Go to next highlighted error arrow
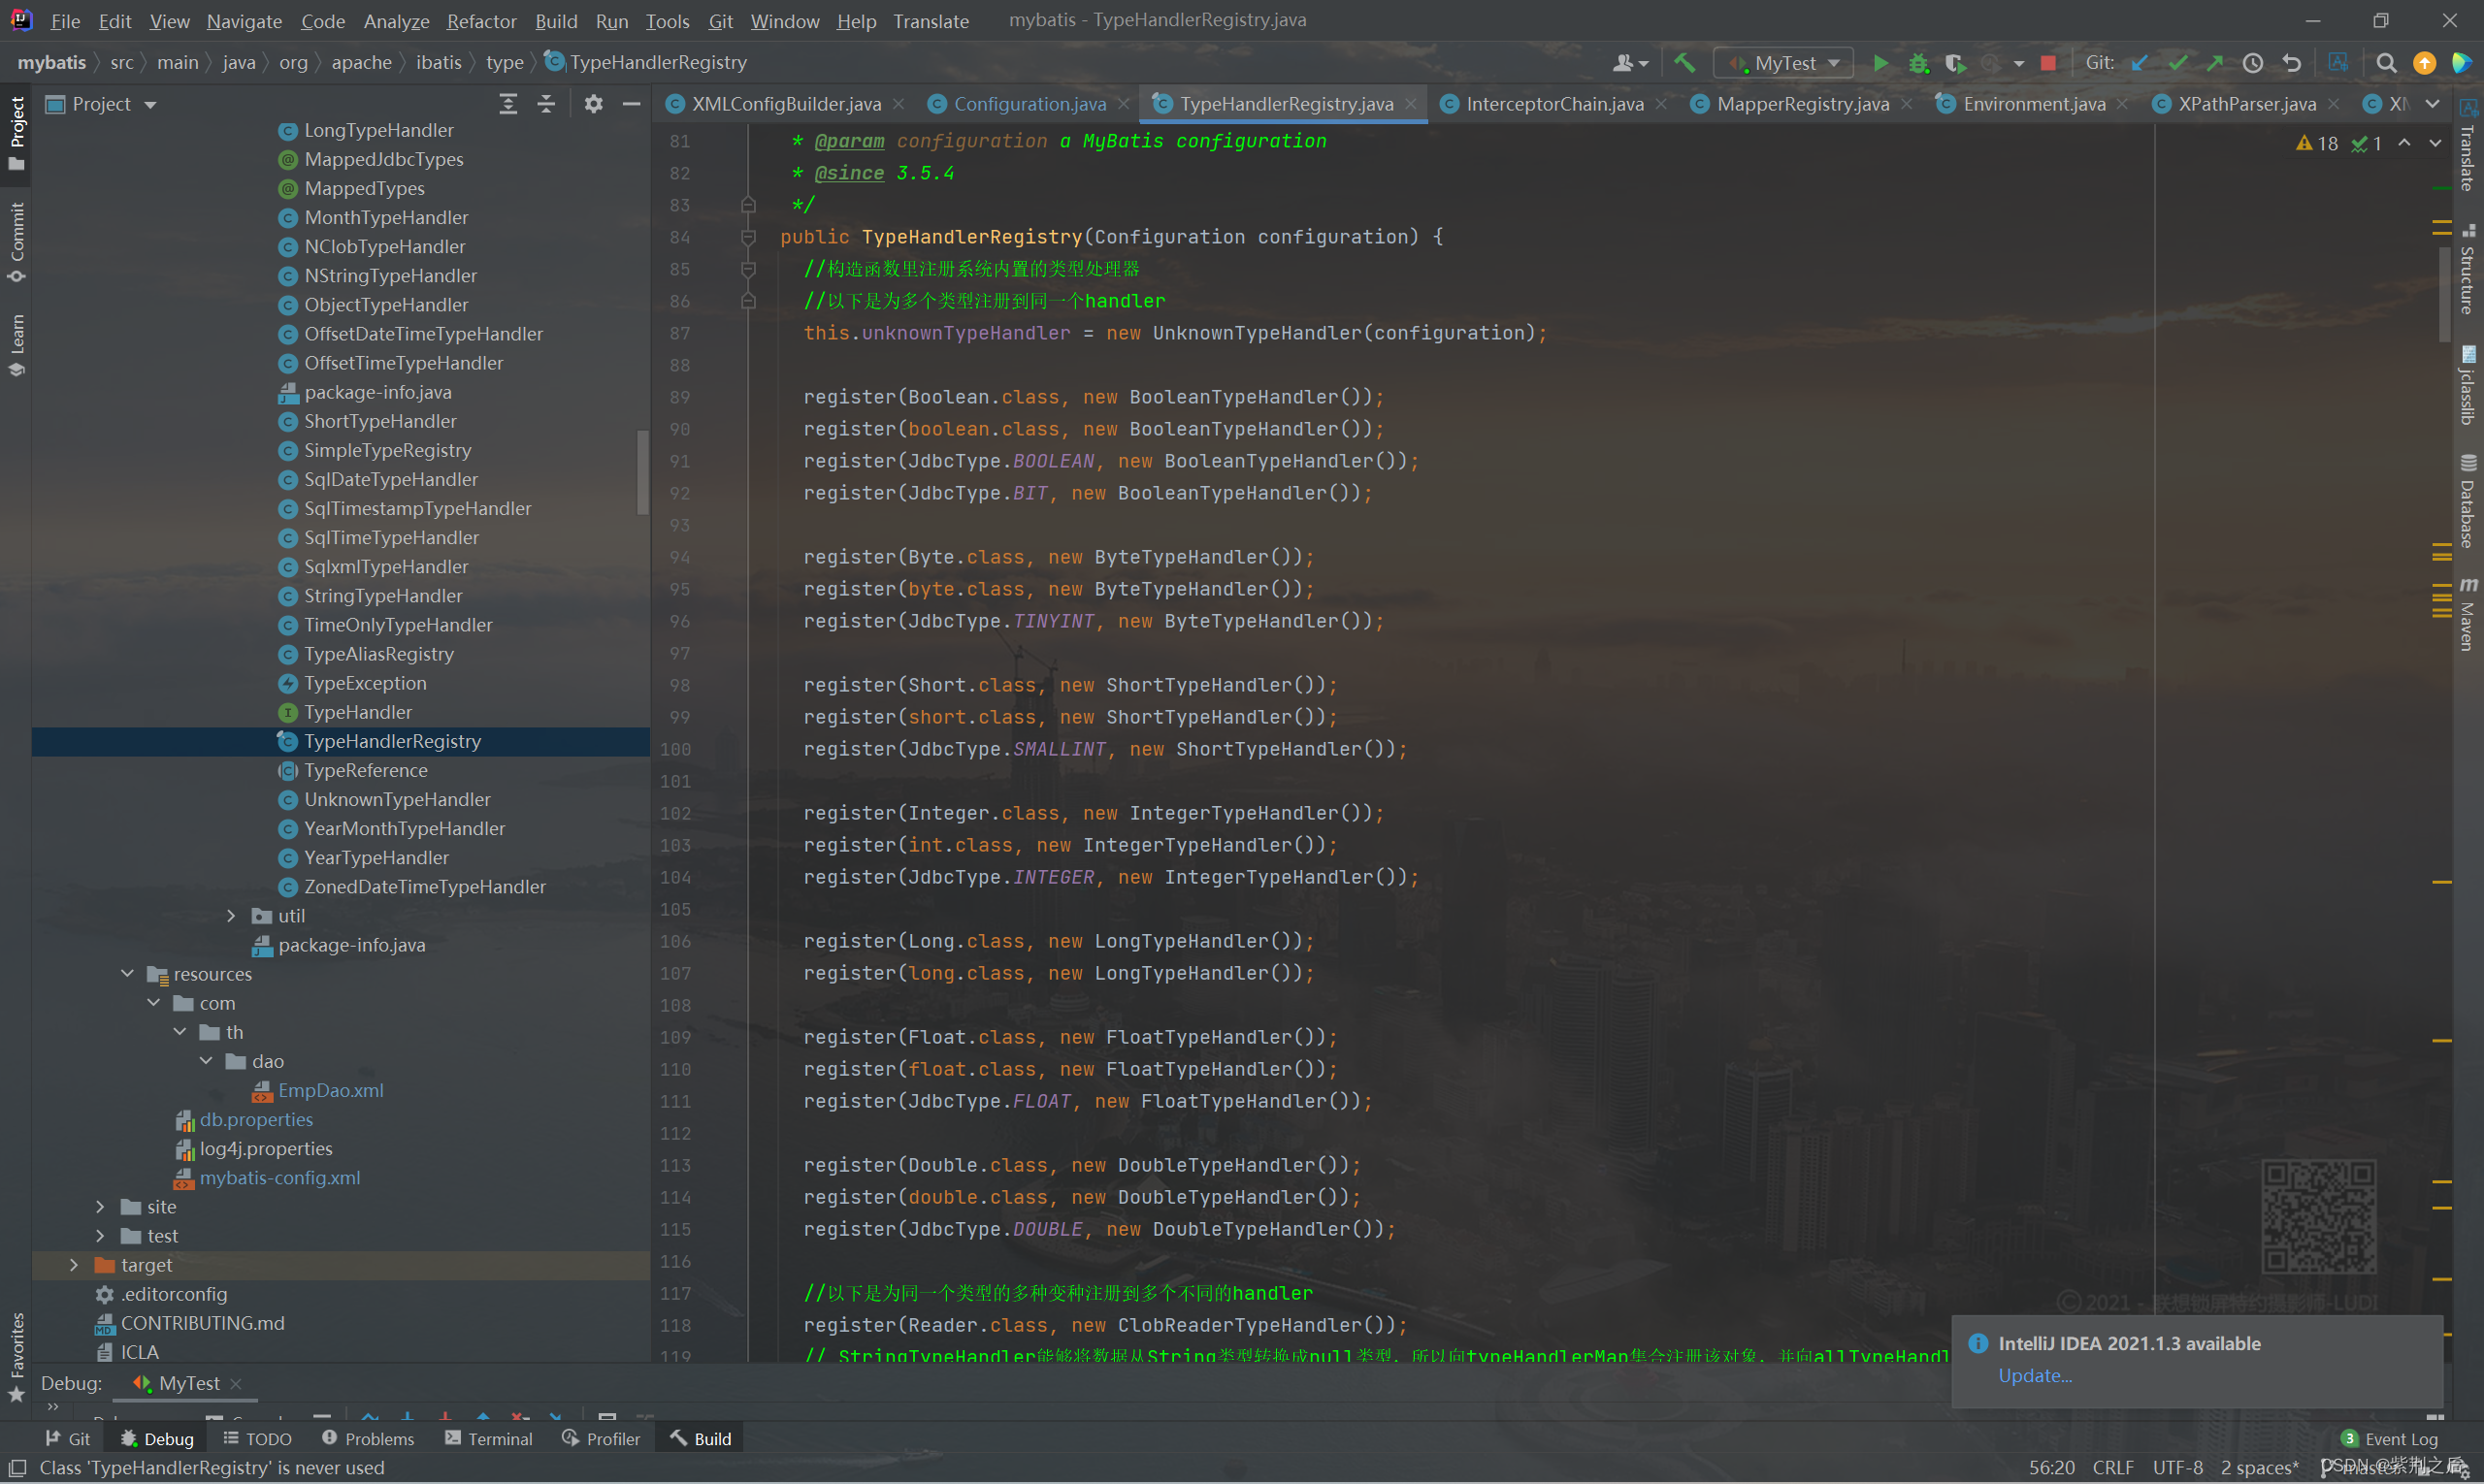The height and width of the screenshot is (1484, 2484). pyautogui.click(x=2435, y=144)
